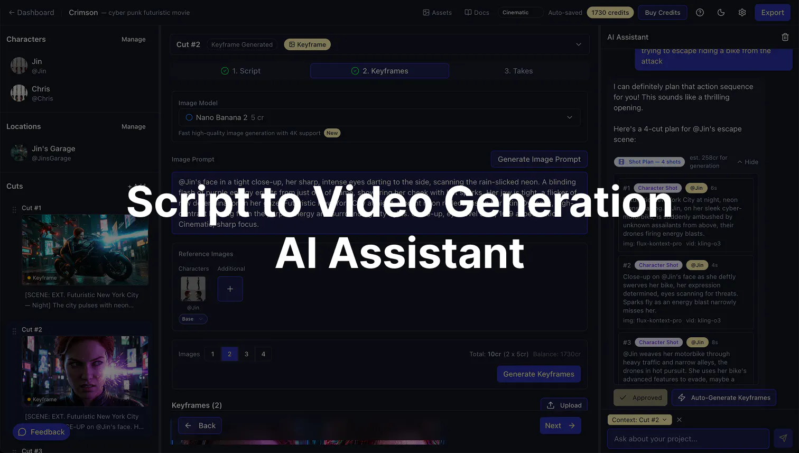Click the Character Shot tag on shot #2

658,265
